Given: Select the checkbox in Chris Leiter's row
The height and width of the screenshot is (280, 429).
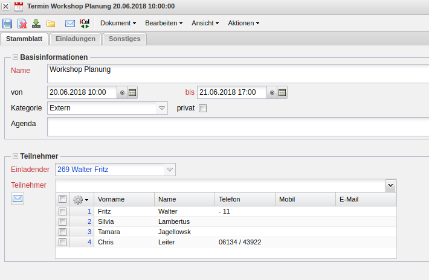Looking at the screenshot, I should 62,242.
